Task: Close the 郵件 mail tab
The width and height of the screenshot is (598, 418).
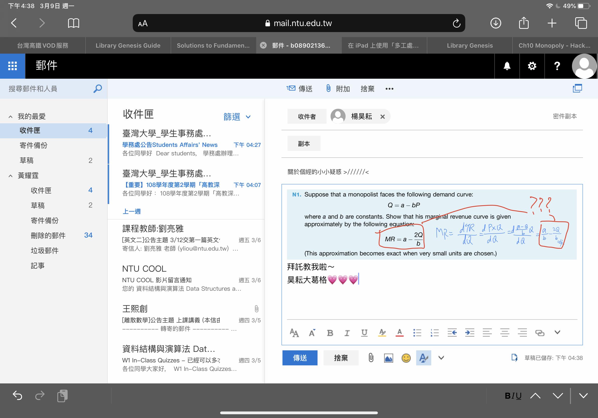Action: tap(263, 45)
